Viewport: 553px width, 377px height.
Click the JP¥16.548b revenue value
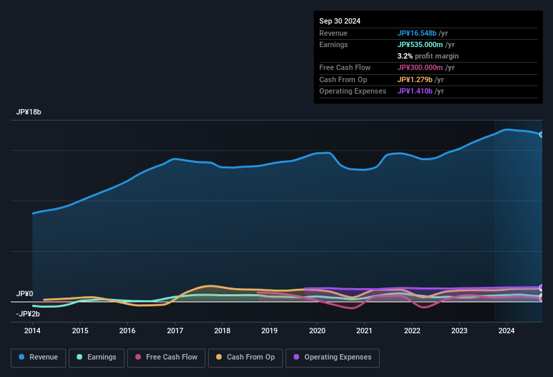(417, 33)
